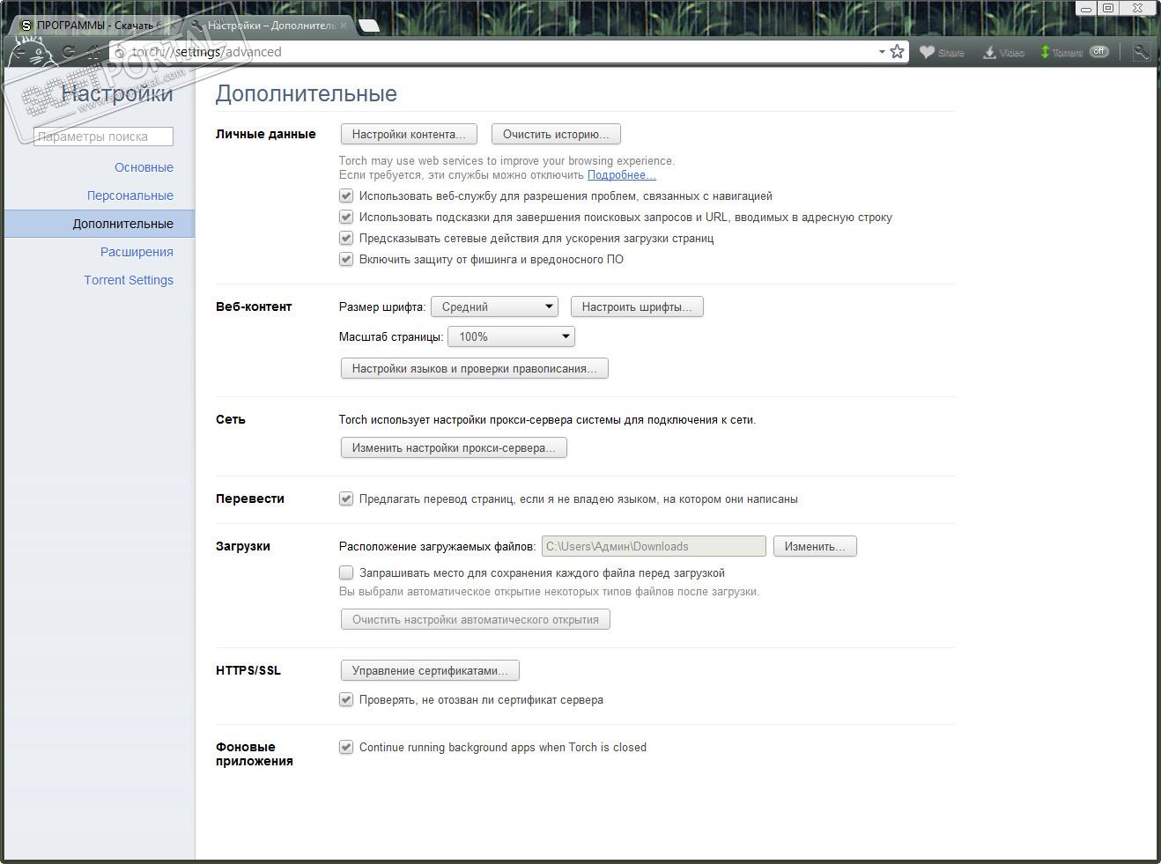Click the Управление сертификатами button

pos(430,670)
